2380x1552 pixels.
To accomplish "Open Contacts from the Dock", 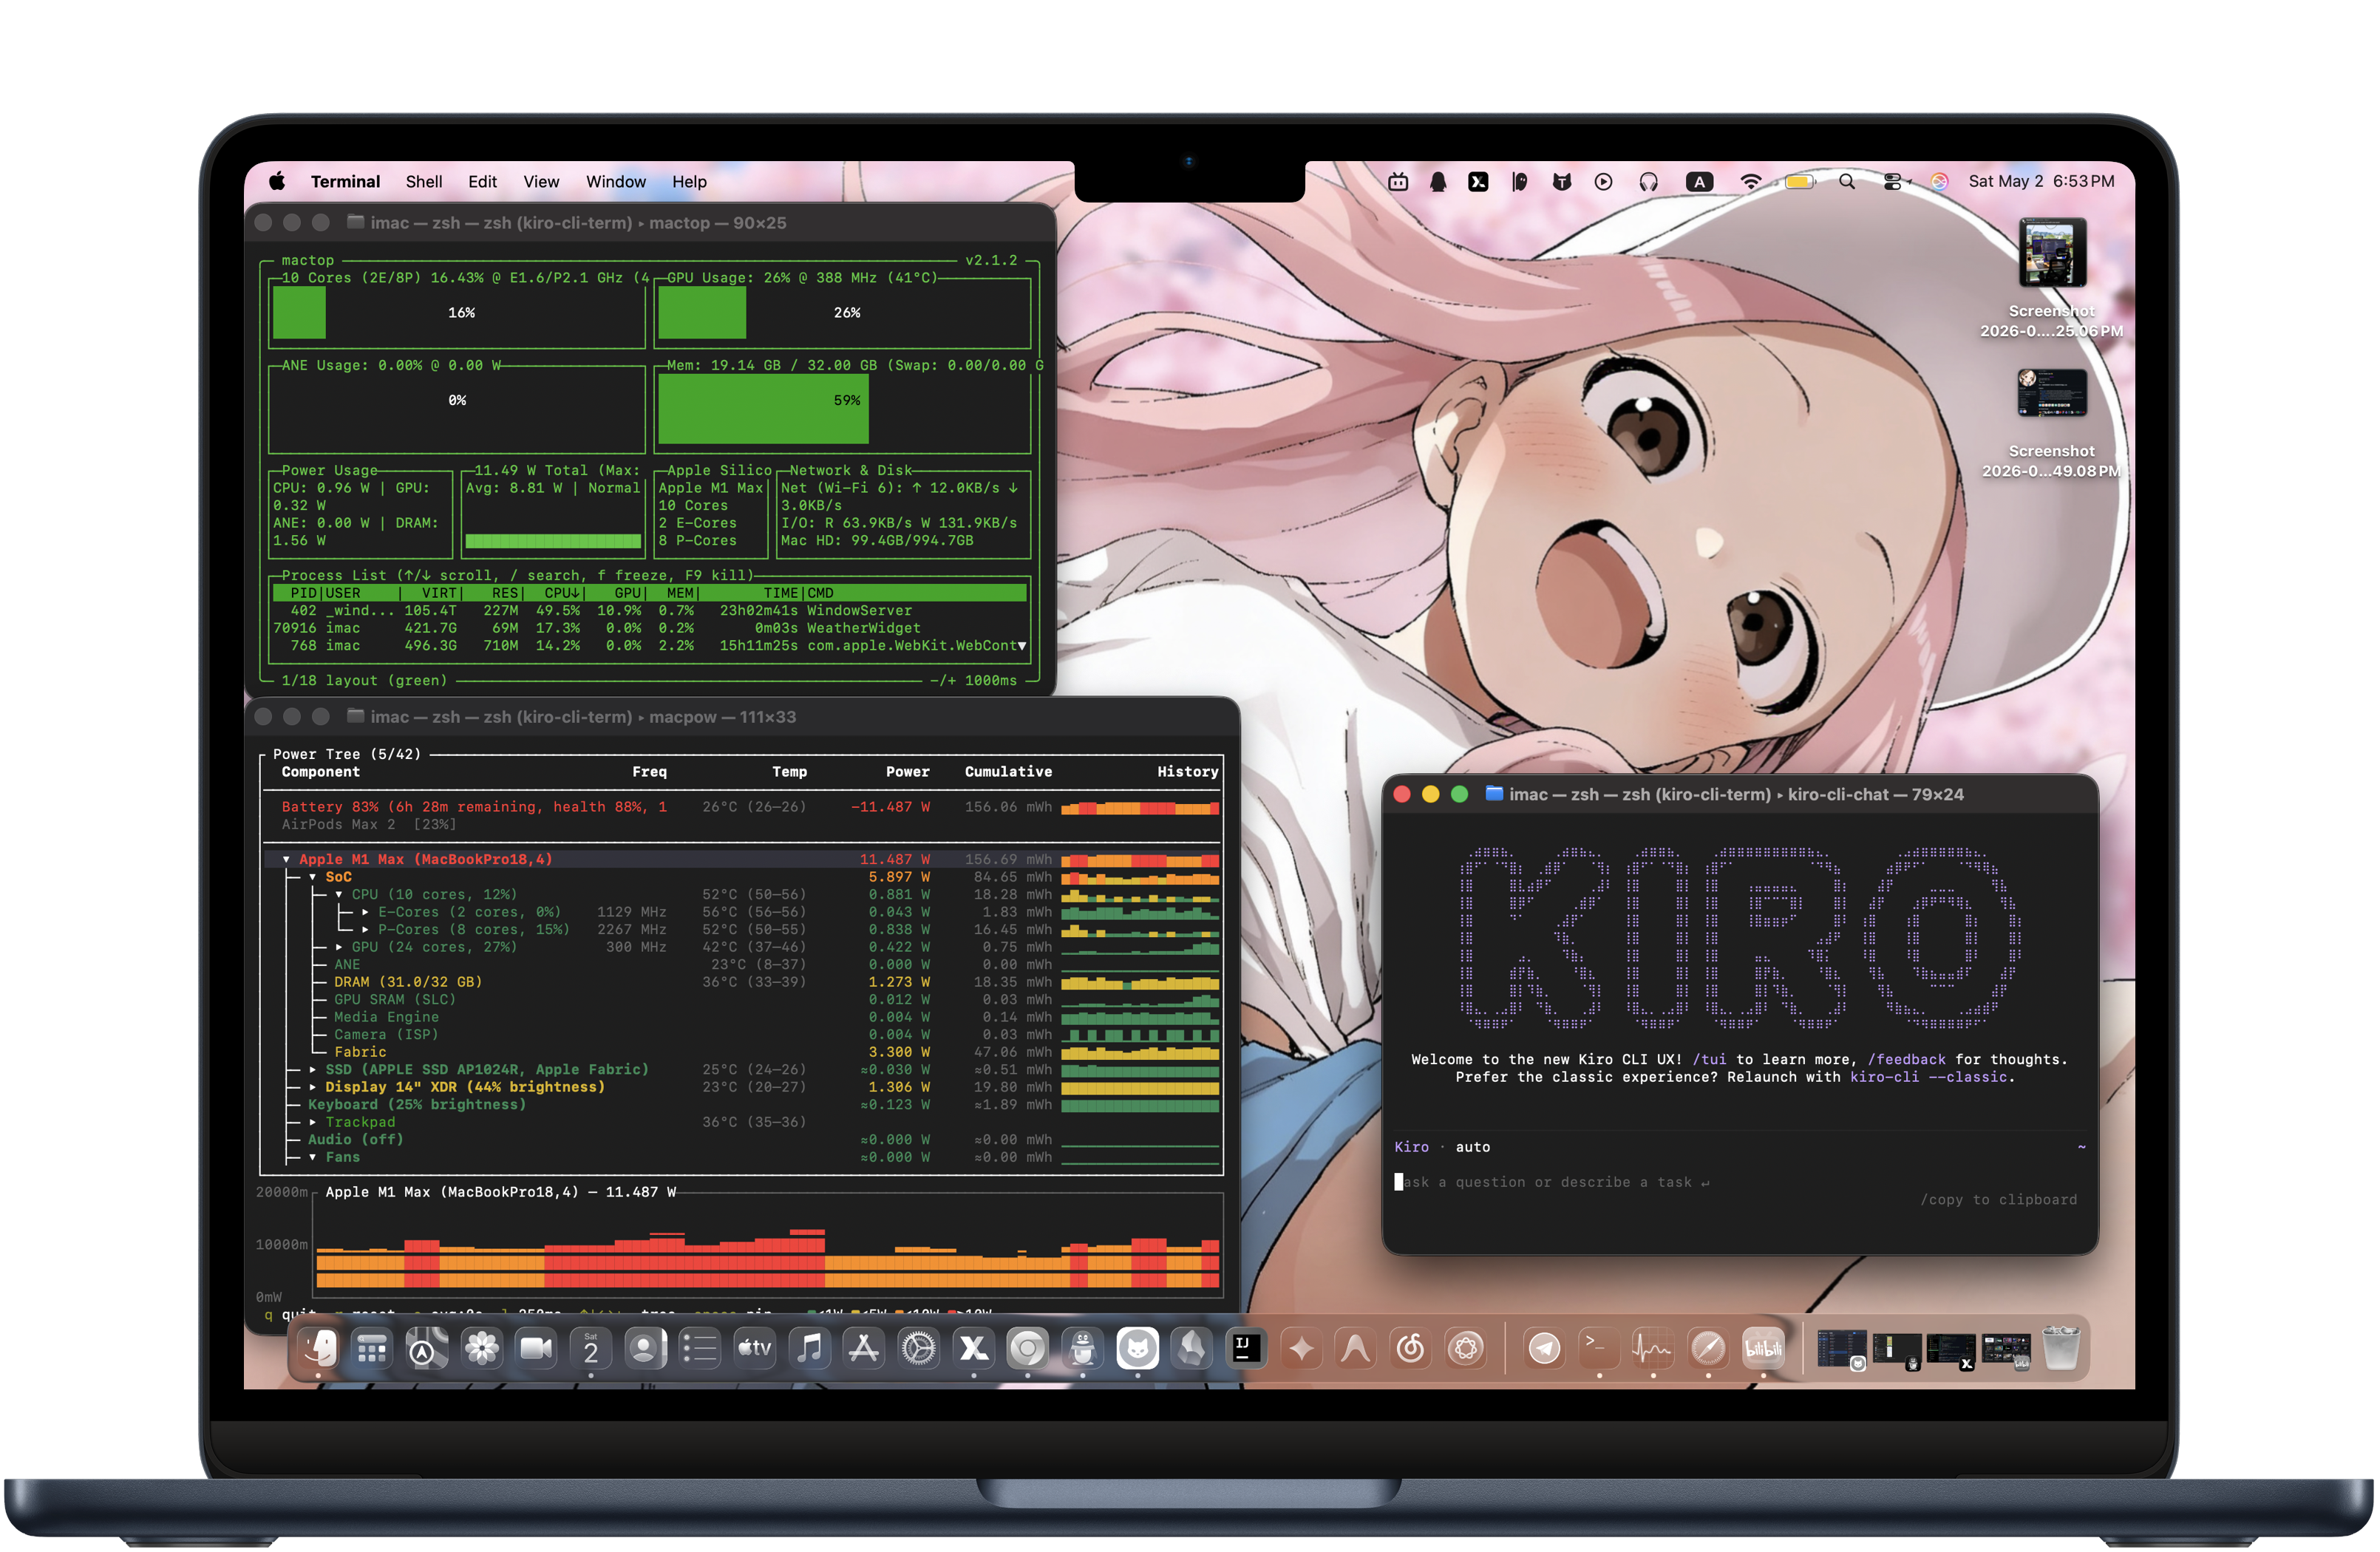I will click(x=645, y=1348).
